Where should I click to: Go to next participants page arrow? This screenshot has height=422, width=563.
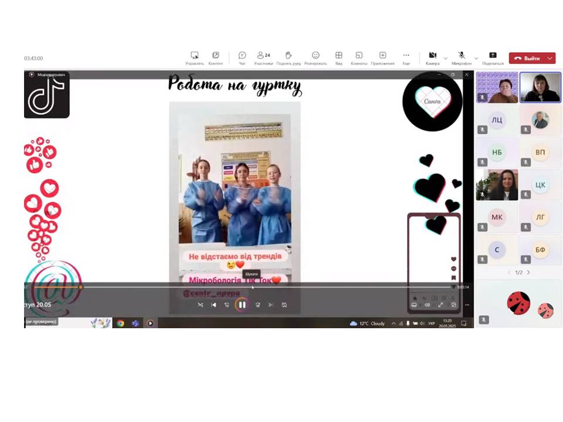(x=528, y=273)
